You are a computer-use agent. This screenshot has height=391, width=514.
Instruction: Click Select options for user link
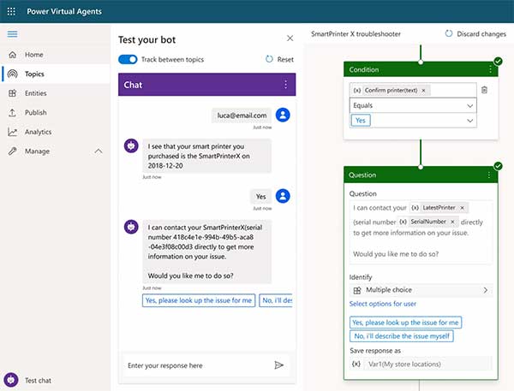[x=383, y=304]
